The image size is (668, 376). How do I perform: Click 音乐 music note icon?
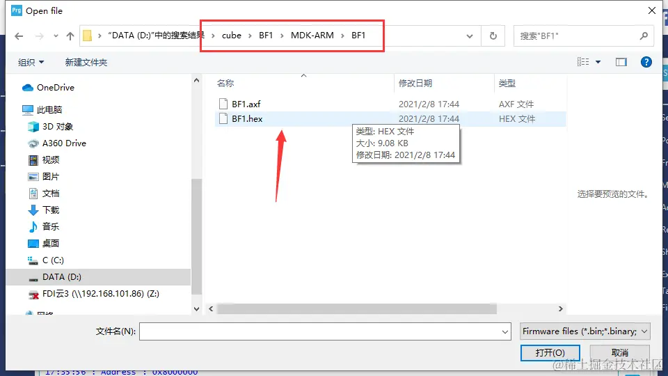(33, 227)
